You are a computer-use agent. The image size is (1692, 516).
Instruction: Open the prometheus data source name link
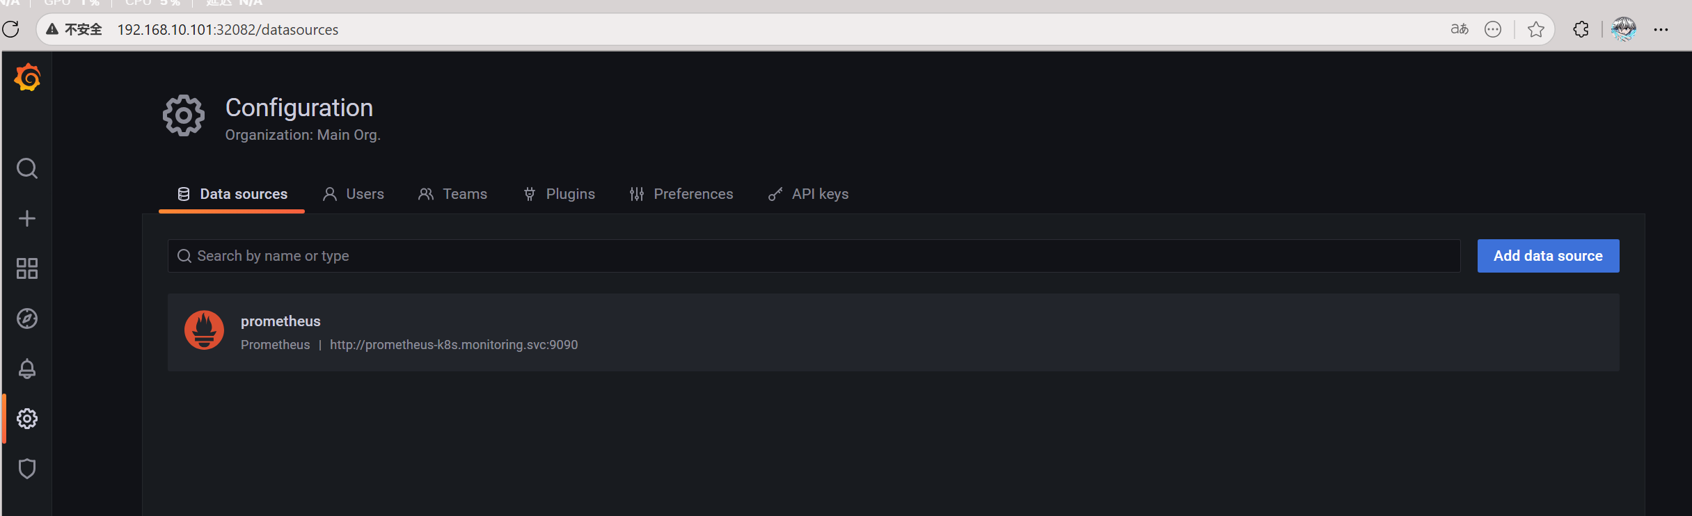click(280, 321)
